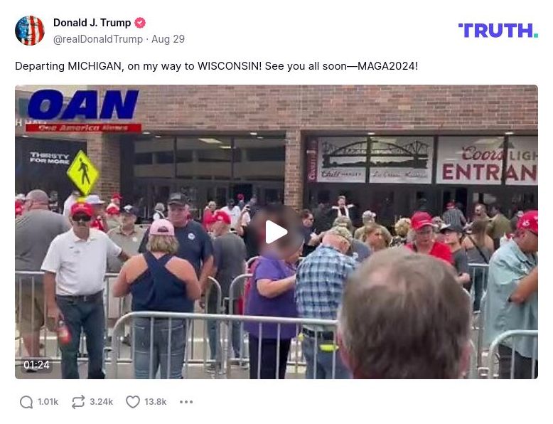This screenshot has height=424, width=553.
Task: Click the yellow pedestrian sign in video
Action: [82, 173]
